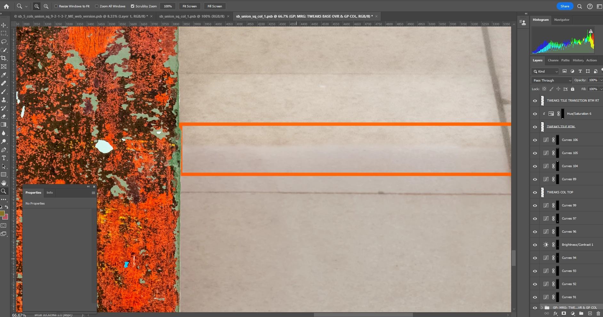The image size is (603, 317).
Task: Switch to the Paths tab
Action: click(565, 60)
